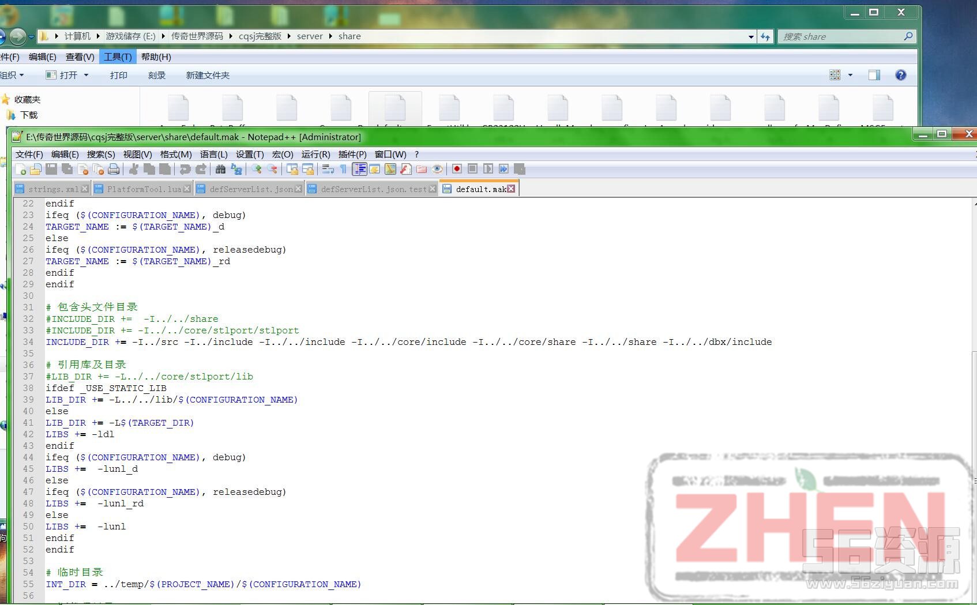The height and width of the screenshot is (605, 977).
Task: Open Find dialog with binoculars icon
Action: [x=220, y=169]
